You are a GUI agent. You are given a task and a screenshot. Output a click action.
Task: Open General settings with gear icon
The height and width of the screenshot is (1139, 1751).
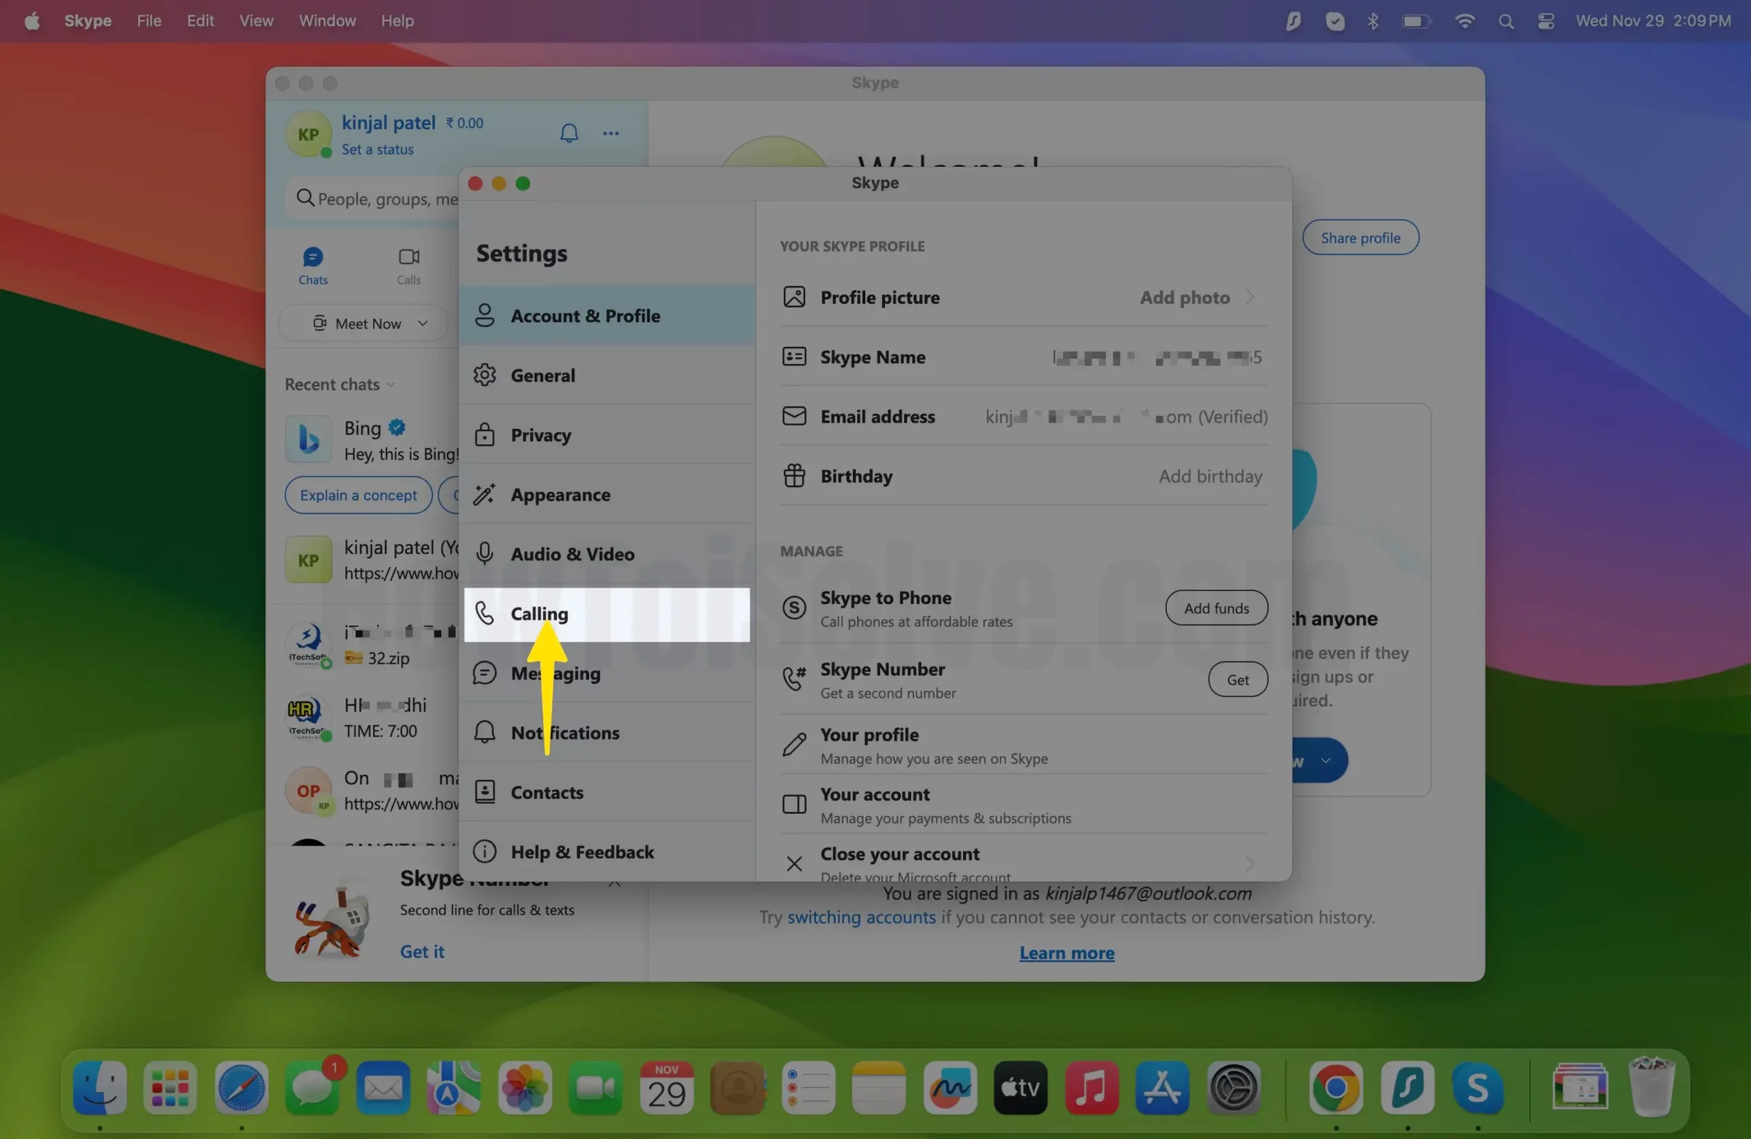pyautogui.click(x=484, y=376)
